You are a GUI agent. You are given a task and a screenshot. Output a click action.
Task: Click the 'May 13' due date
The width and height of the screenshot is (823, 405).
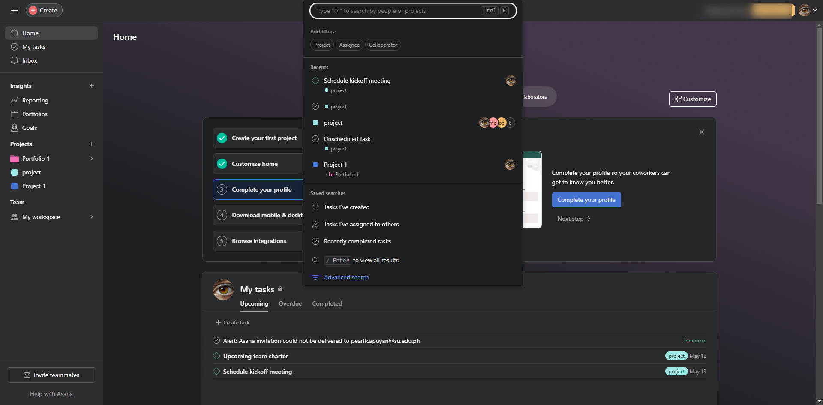tap(698, 372)
